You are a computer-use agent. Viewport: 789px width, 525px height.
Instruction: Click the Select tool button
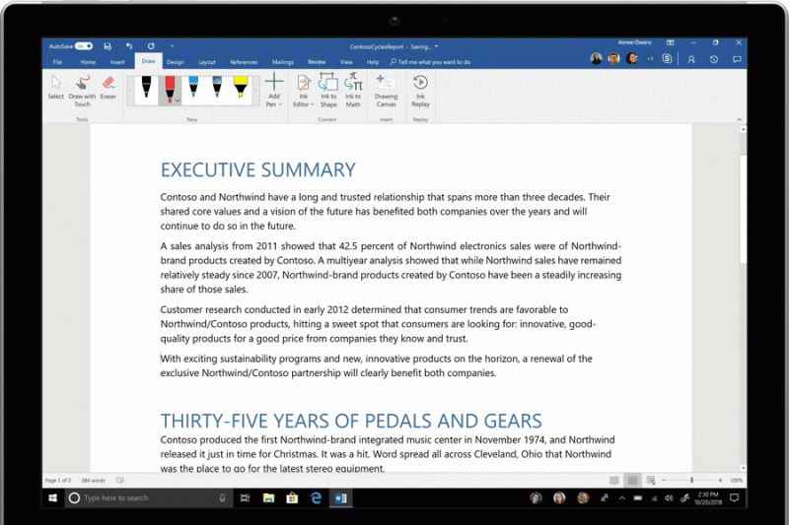pos(56,89)
